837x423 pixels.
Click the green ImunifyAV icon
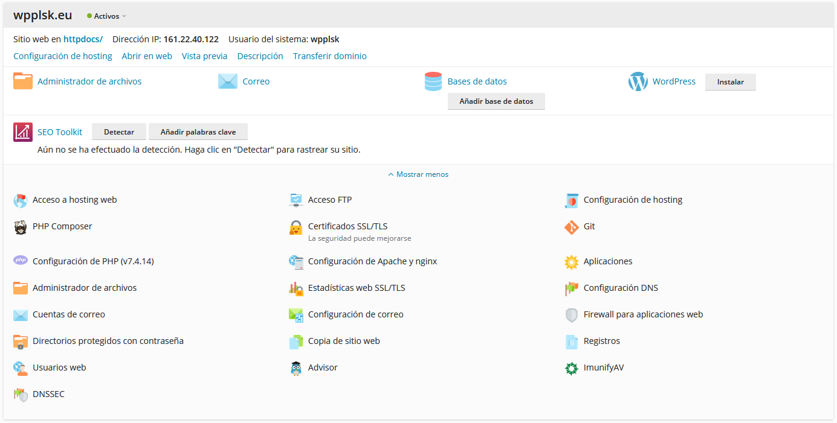point(572,368)
